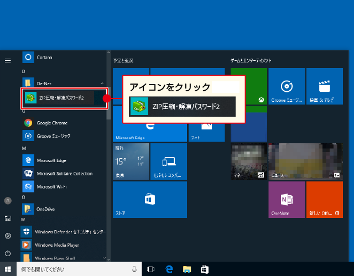
Task: Open the ストア tile
Action: point(150,200)
